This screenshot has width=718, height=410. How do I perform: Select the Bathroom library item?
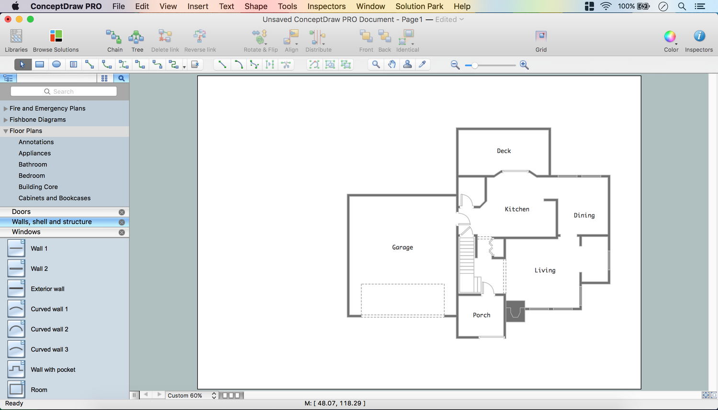[x=33, y=165]
